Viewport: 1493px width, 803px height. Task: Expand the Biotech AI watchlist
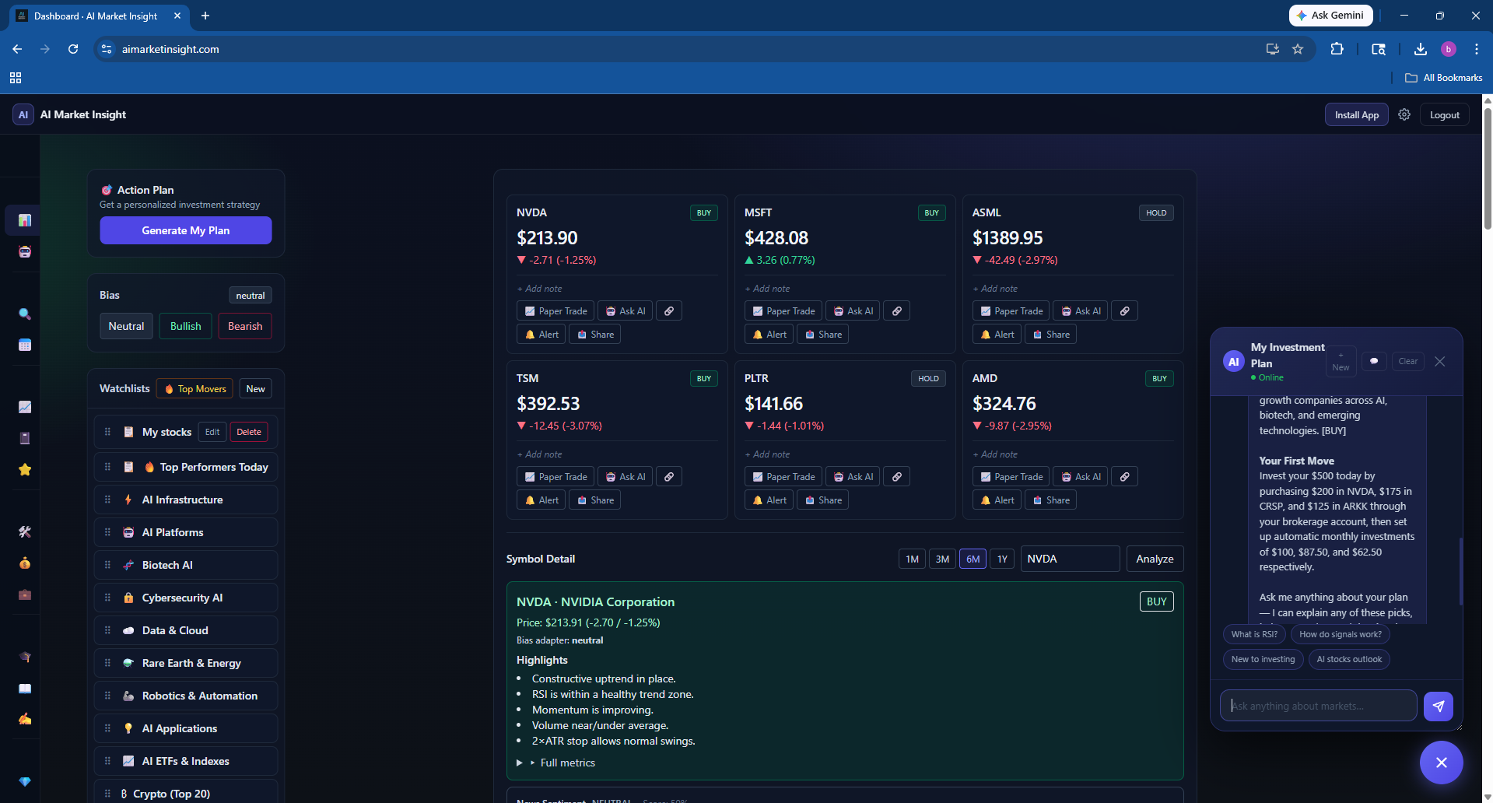(186, 565)
